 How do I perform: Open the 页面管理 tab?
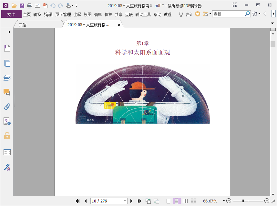point(63,14)
